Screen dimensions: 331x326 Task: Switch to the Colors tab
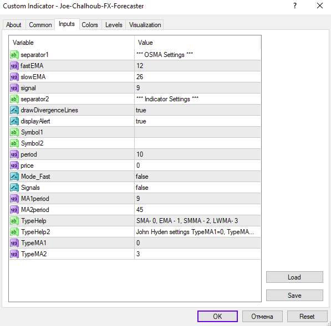90,25
